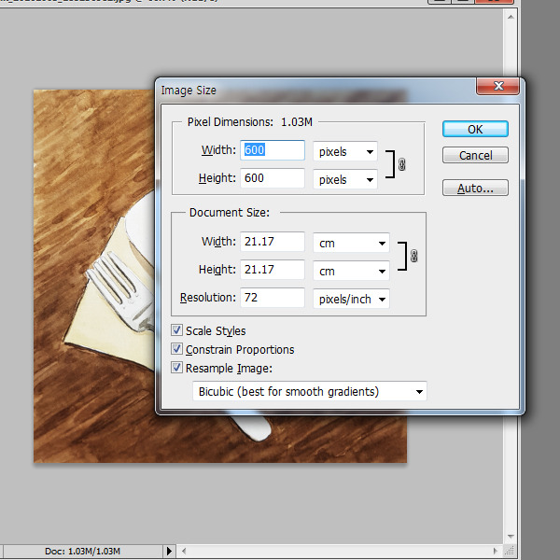560x560 pixels.
Task: Open the pixels/inch resolution units dropdown
Action: tap(351, 299)
